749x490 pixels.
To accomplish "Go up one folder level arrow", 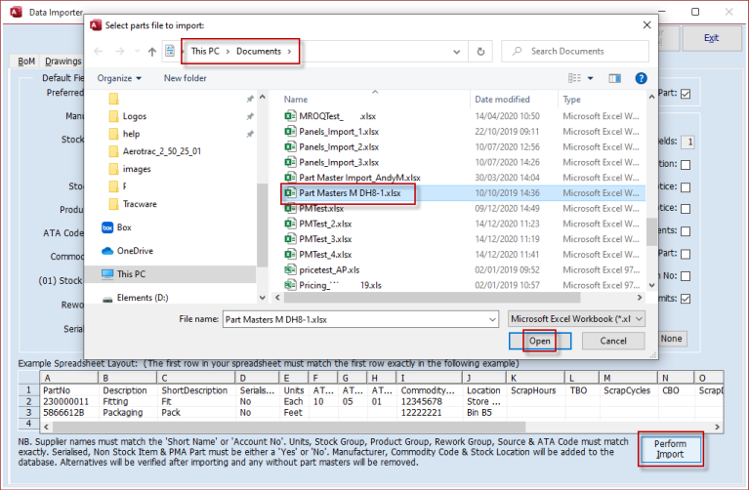I will [x=152, y=52].
